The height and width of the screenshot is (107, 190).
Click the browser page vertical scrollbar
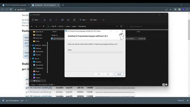[x=189, y=30]
